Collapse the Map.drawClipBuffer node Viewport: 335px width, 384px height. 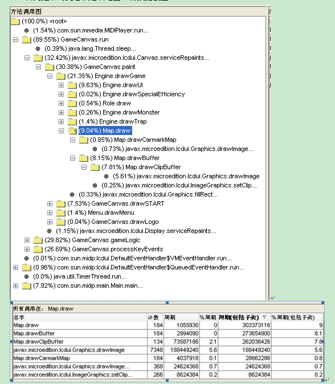tap(84, 168)
